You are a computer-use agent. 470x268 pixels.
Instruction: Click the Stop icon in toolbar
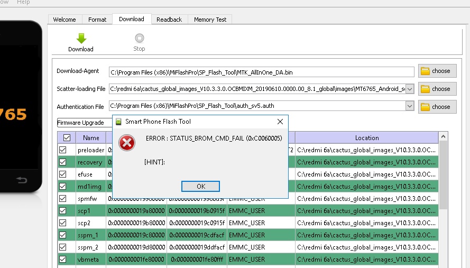click(139, 38)
